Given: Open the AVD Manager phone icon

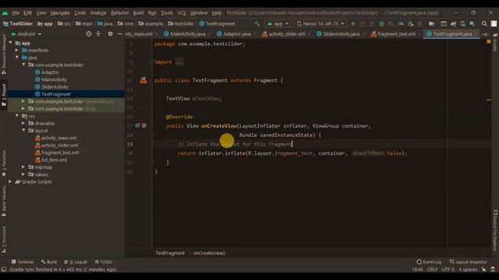Looking at the screenshot, I should (x=462, y=24).
